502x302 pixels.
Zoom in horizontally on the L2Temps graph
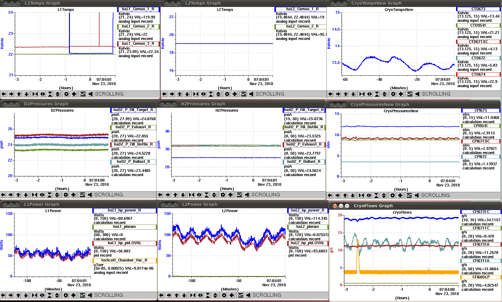click(196, 94)
